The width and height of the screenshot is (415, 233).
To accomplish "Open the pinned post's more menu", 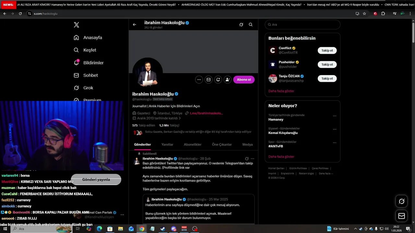I will pyautogui.click(x=253, y=159).
